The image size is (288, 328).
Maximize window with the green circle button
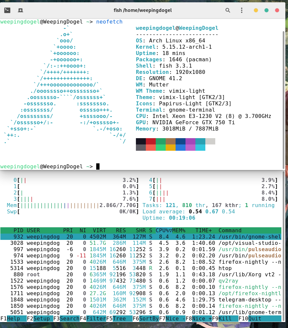click(267, 10)
